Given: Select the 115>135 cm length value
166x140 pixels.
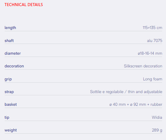Looking at the screenshot, I should 152,28.
